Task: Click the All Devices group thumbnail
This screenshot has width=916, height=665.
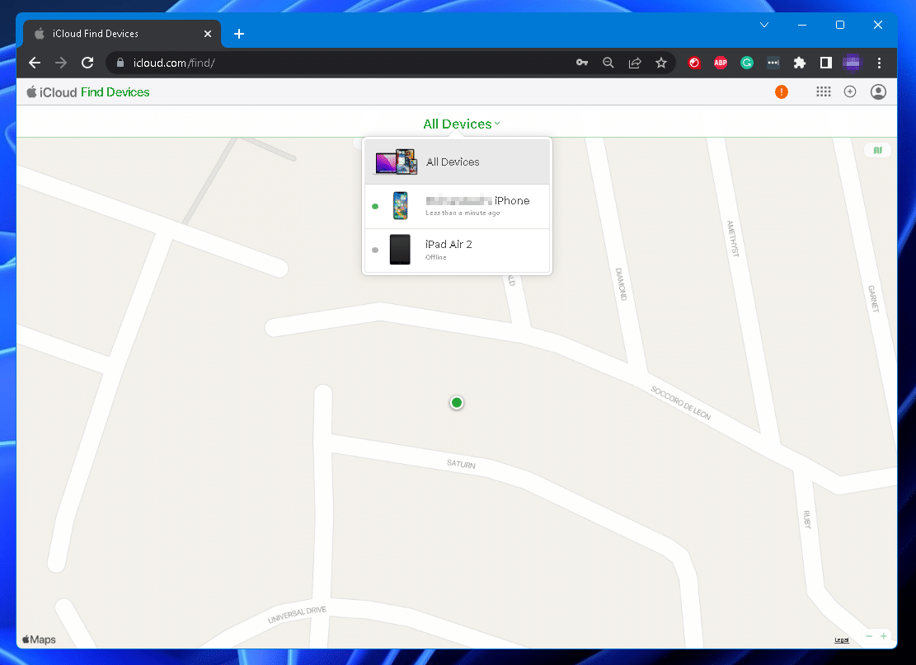Action: point(396,162)
